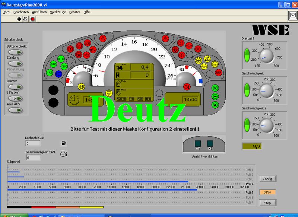Click the red Abort Execution toolbar button

click(33, 19)
